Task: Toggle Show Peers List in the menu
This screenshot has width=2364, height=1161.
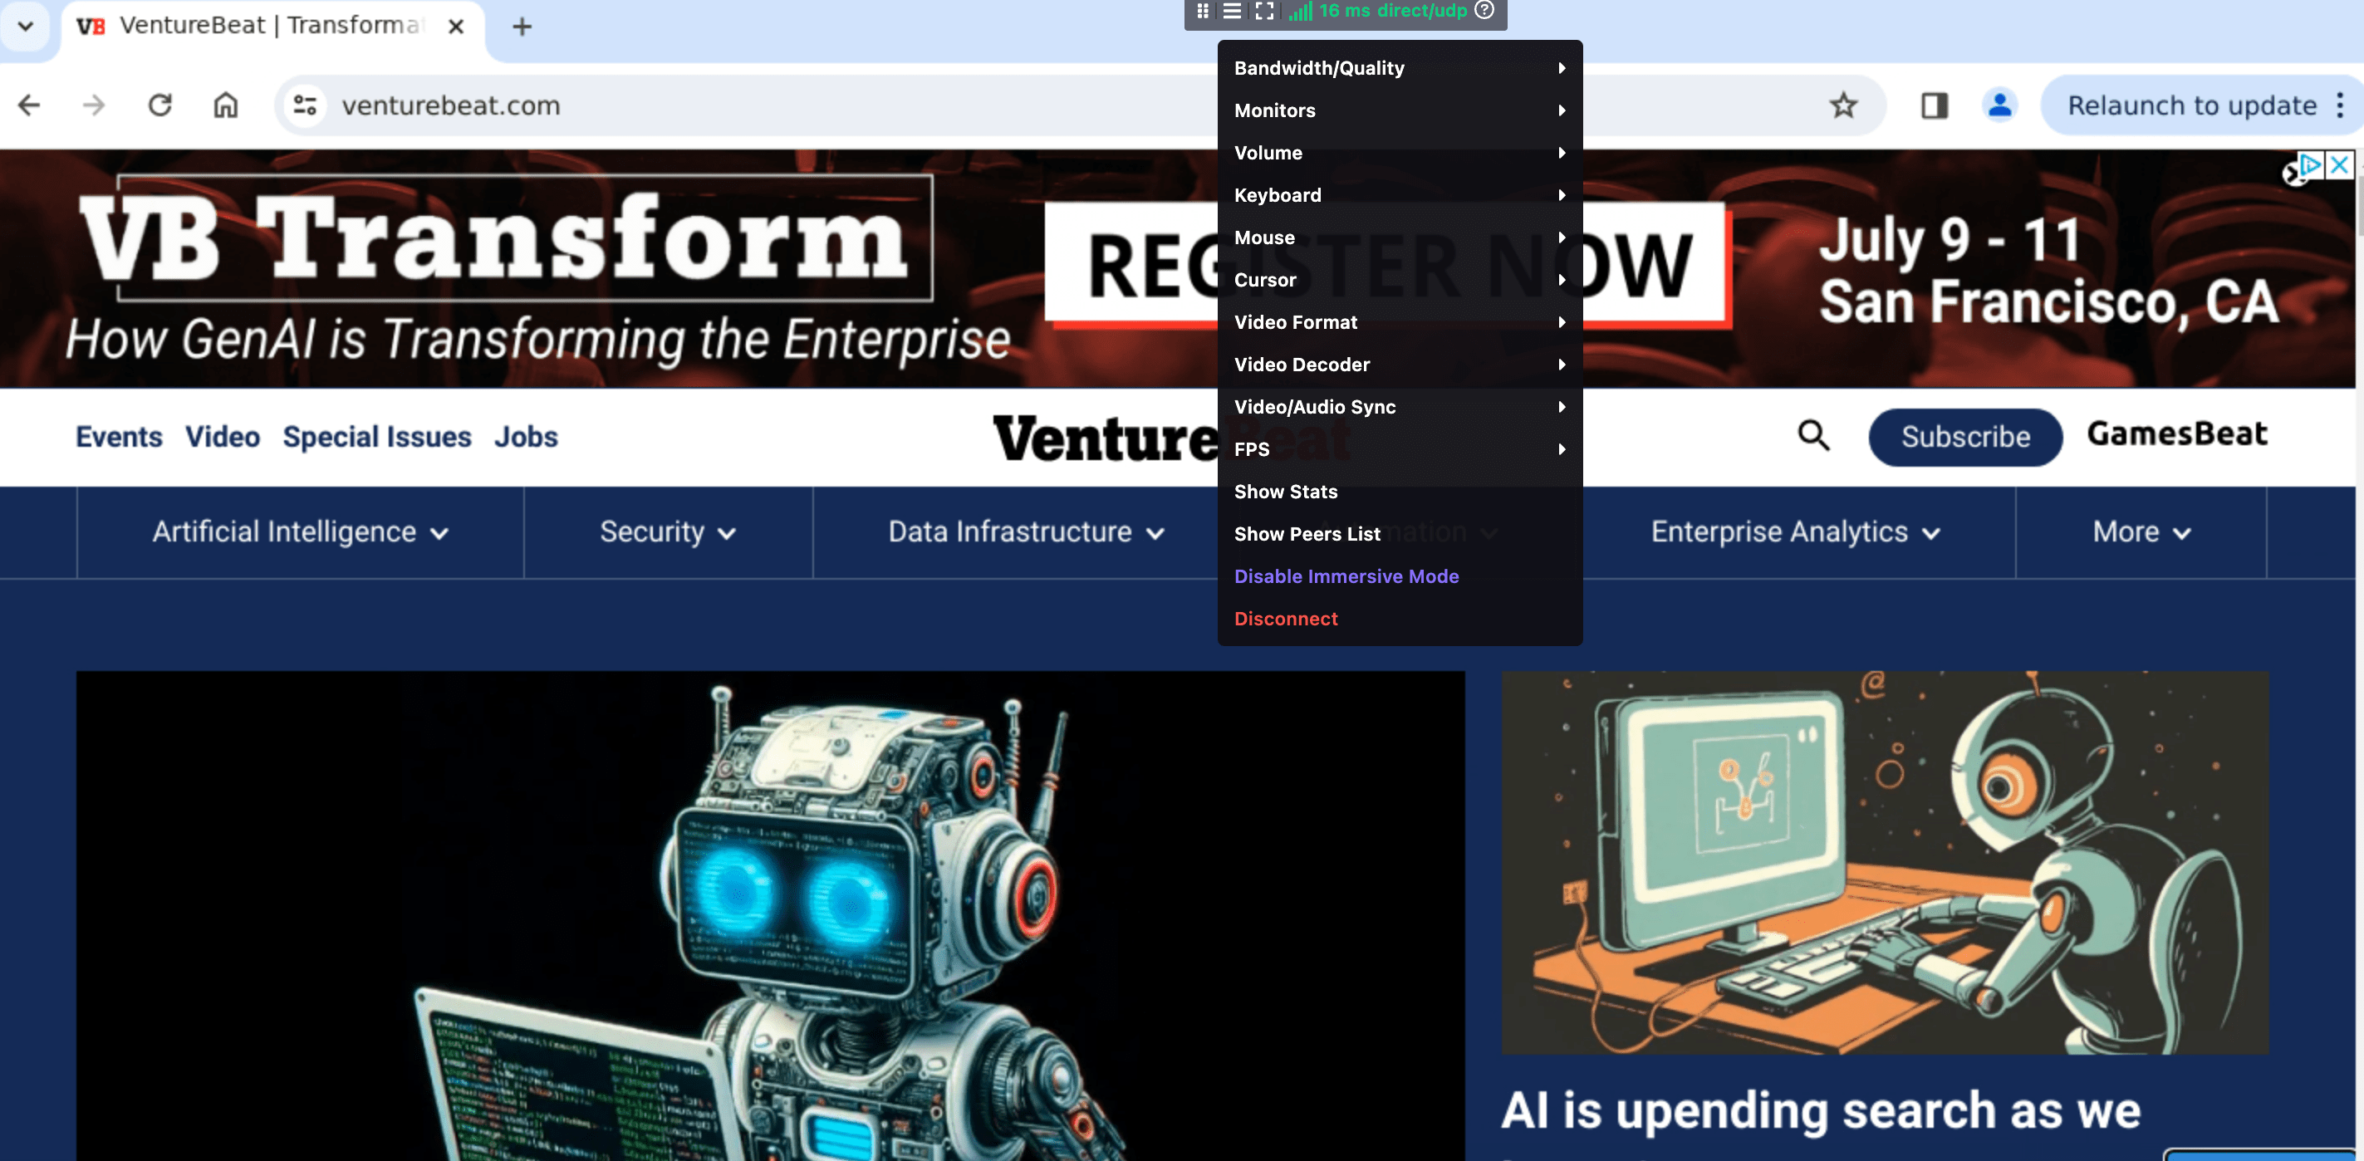Action: (1306, 534)
